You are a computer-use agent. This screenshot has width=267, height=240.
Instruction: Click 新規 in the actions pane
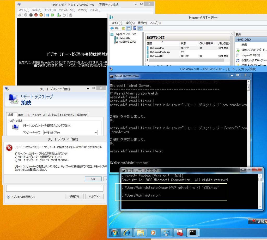tap(244, 44)
